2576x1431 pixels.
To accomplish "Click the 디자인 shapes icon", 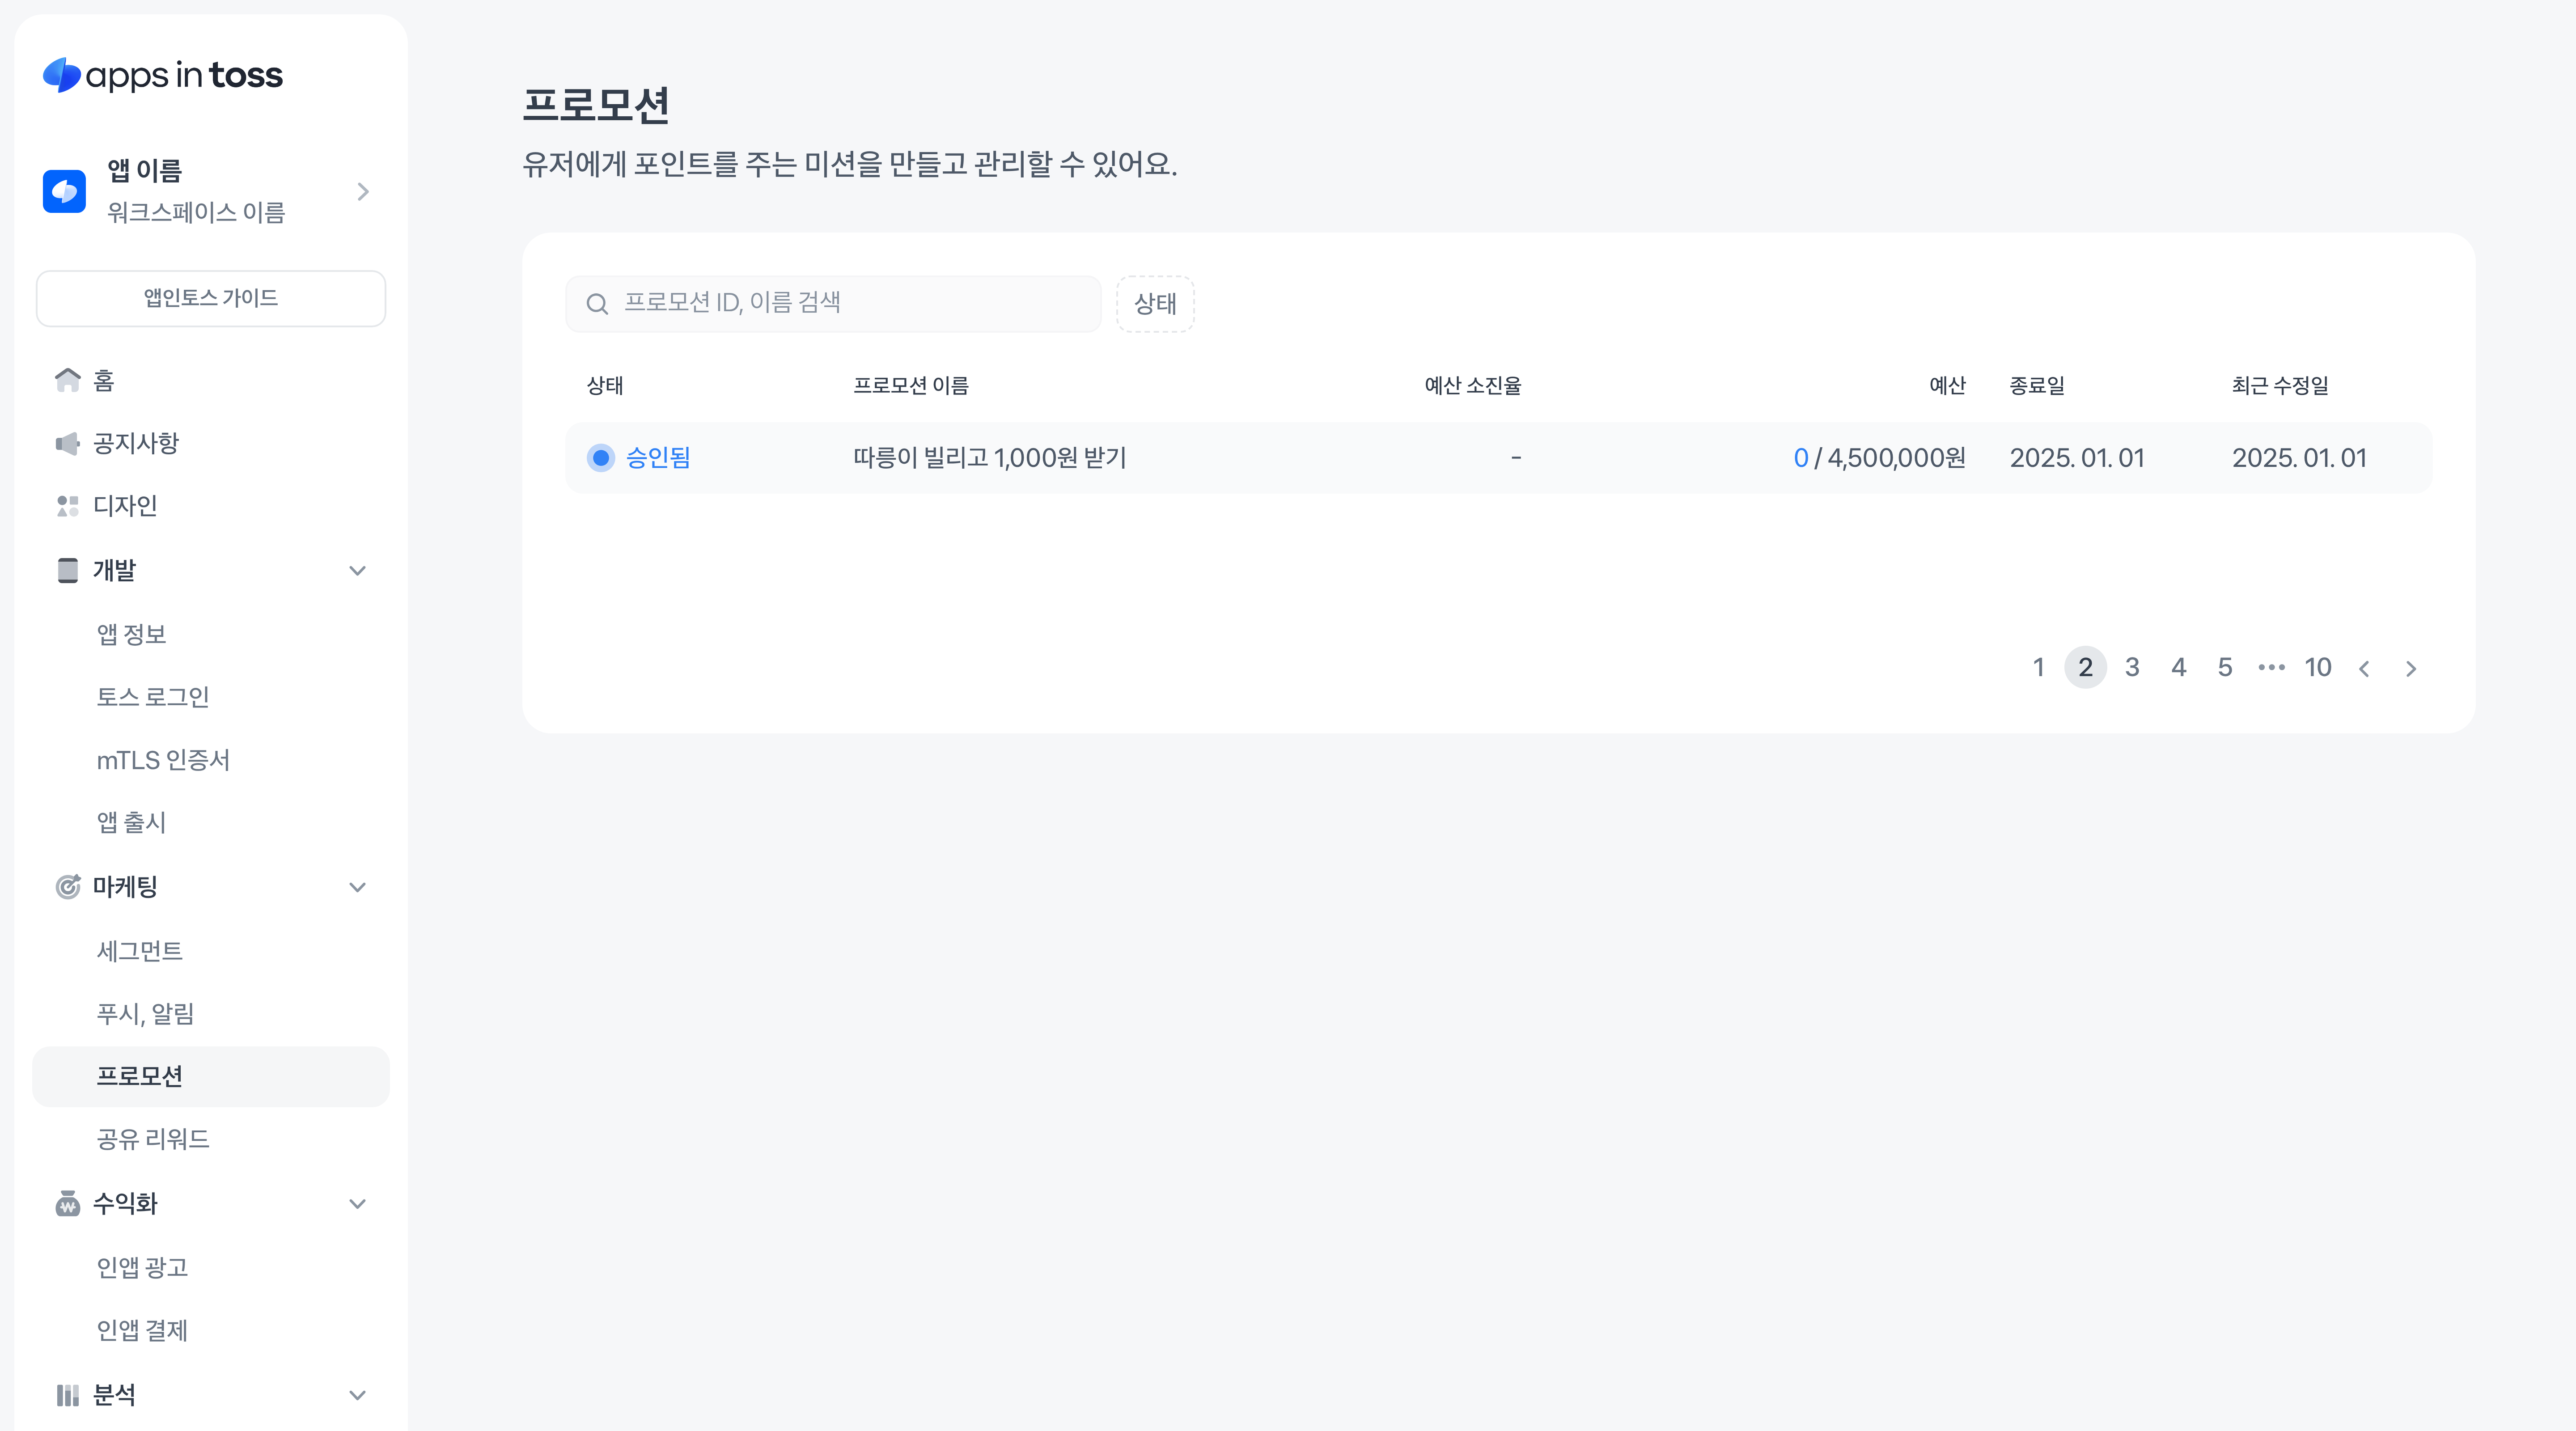I will [67, 506].
